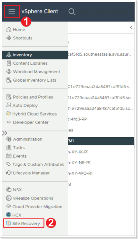Image resolution: width=138 pixels, height=239 pixels.
Task: Expand the pinned menu double-chevron
Action: pos(4,133)
